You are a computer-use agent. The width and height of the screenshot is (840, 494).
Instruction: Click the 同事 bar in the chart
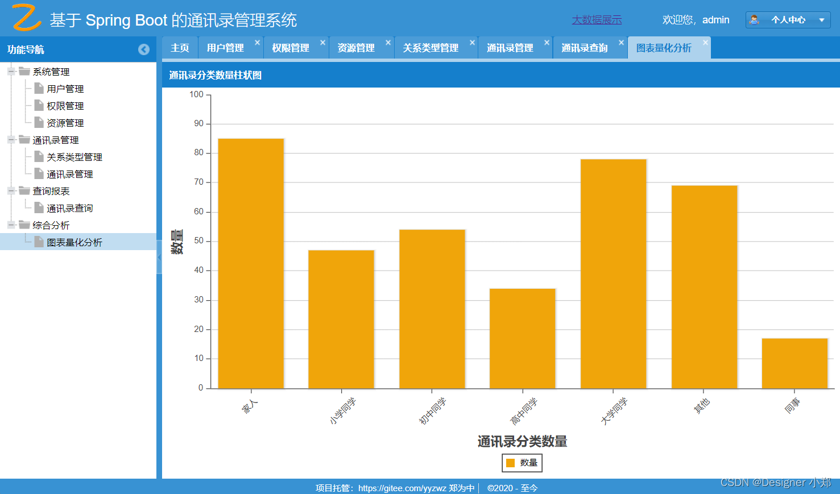coord(795,364)
